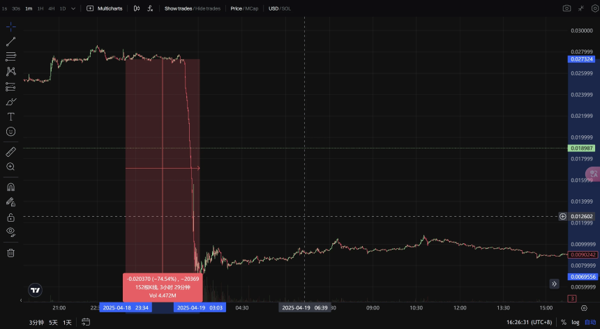Hide all drawings with eye icon

pos(10,231)
